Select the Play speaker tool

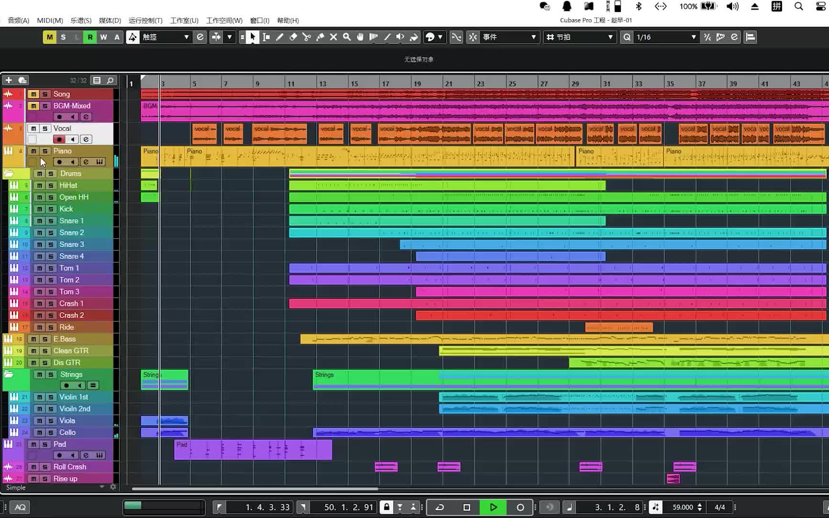pos(400,37)
